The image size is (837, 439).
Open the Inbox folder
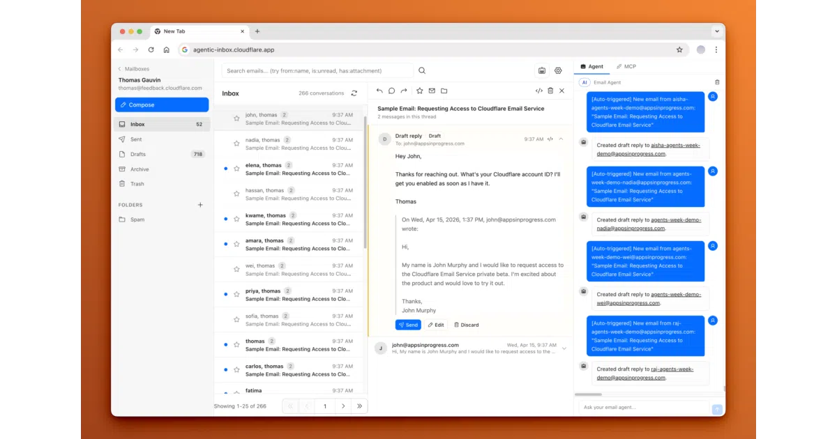(x=162, y=124)
